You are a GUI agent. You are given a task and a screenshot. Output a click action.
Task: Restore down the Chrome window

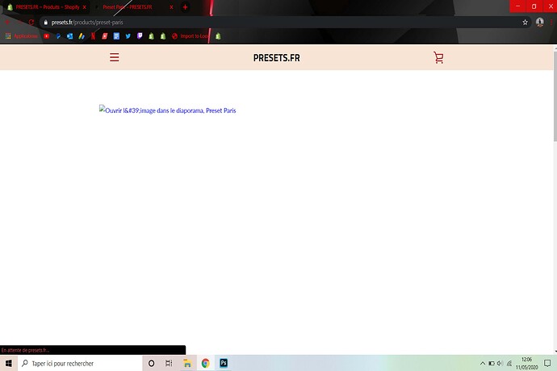point(534,6)
